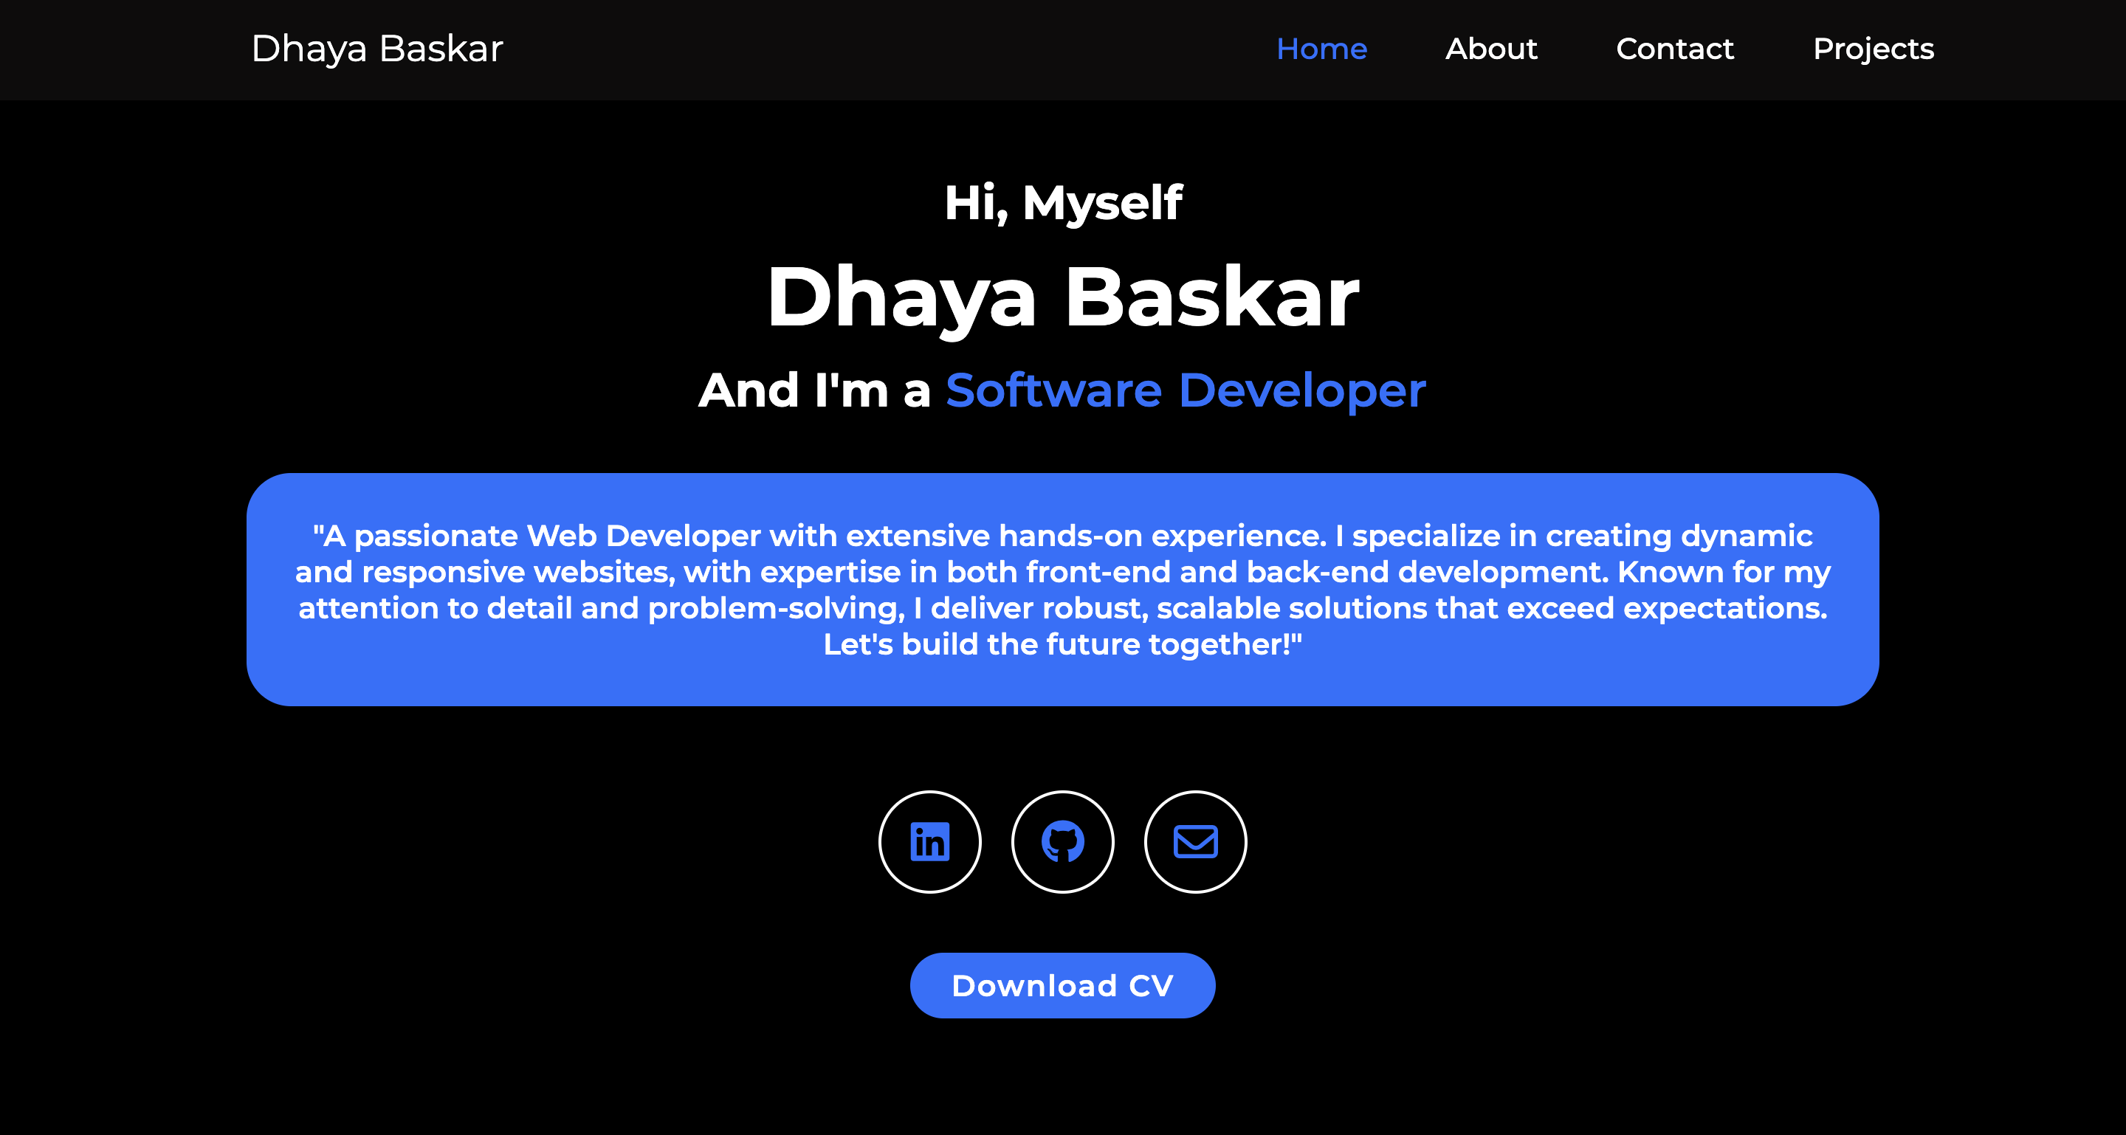Click the email envelope icon
2126x1135 pixels.
1196,841
